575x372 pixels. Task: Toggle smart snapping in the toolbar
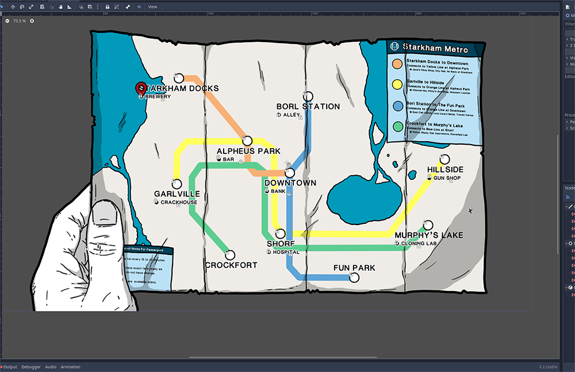click(80, 7)
